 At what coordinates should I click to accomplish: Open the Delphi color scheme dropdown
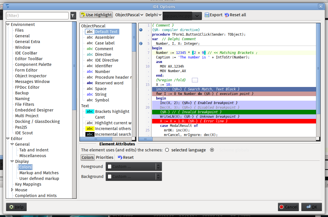153,15
